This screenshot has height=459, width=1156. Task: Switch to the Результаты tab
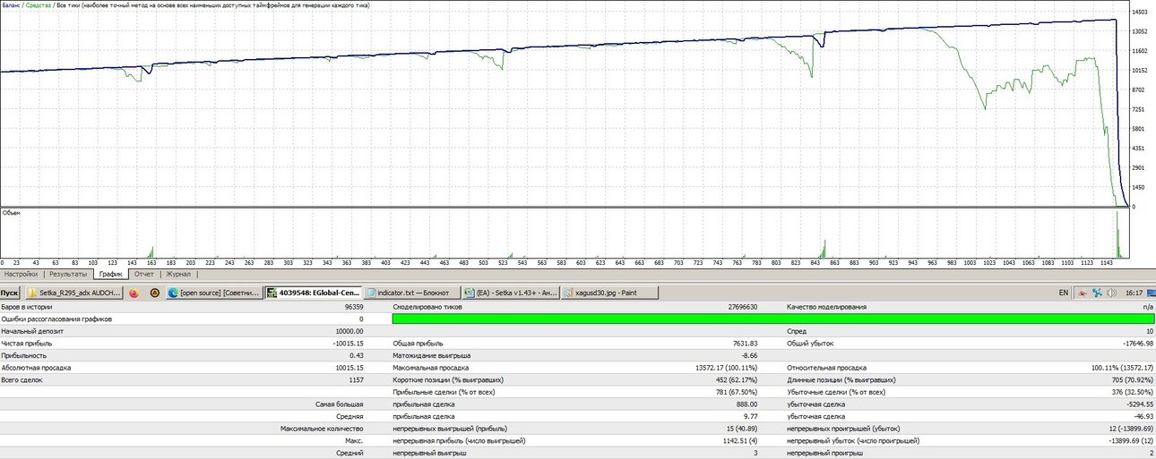click(68, 275)
